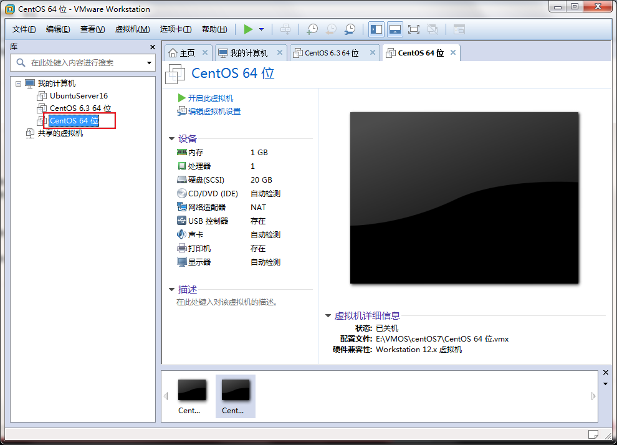This screenshot has width=617, height=445.
Task: Click the library search input field
Action: pos(84,62)
